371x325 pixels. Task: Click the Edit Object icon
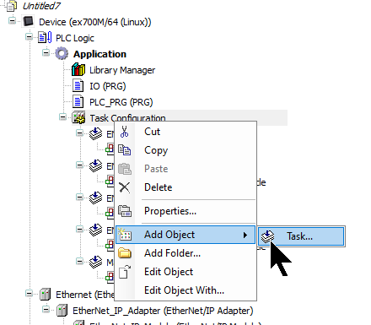click(125, 272)
